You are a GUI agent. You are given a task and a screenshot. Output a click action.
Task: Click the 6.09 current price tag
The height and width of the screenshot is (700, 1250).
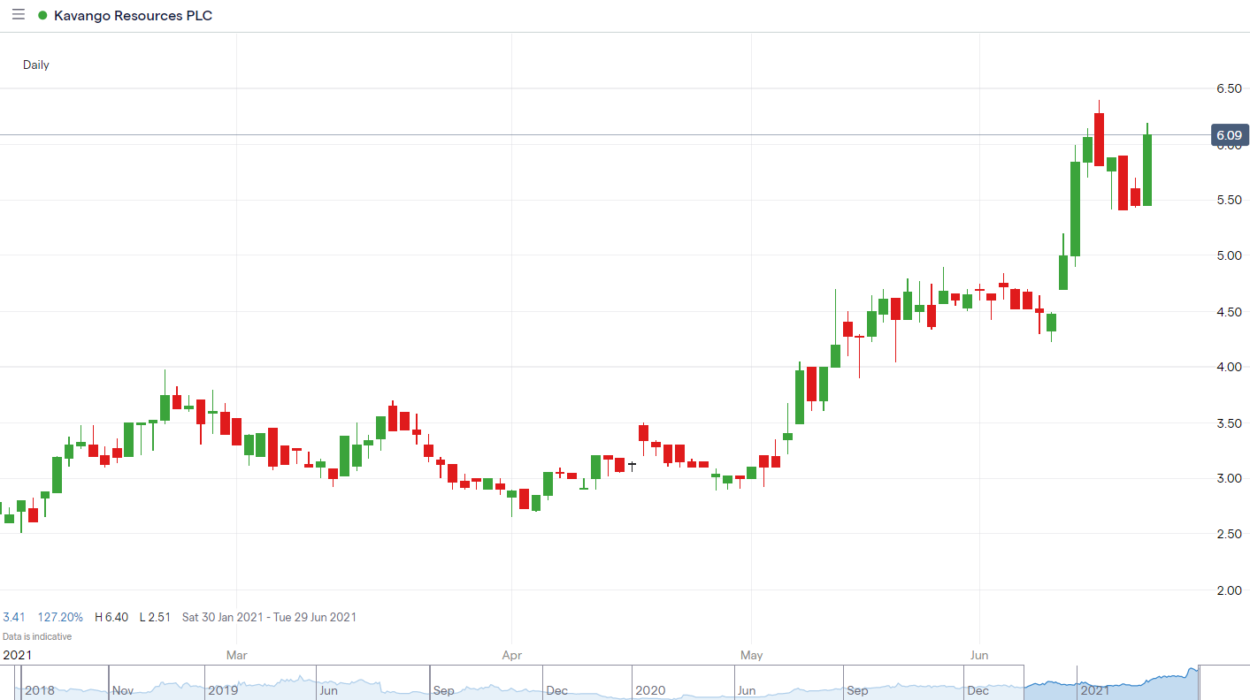tap(1229, 135)
